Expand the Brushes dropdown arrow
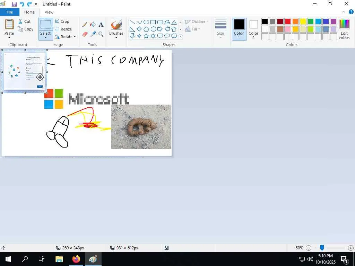Image resolution: width=355 pixels, height=266 pixels. pos(116,37)
